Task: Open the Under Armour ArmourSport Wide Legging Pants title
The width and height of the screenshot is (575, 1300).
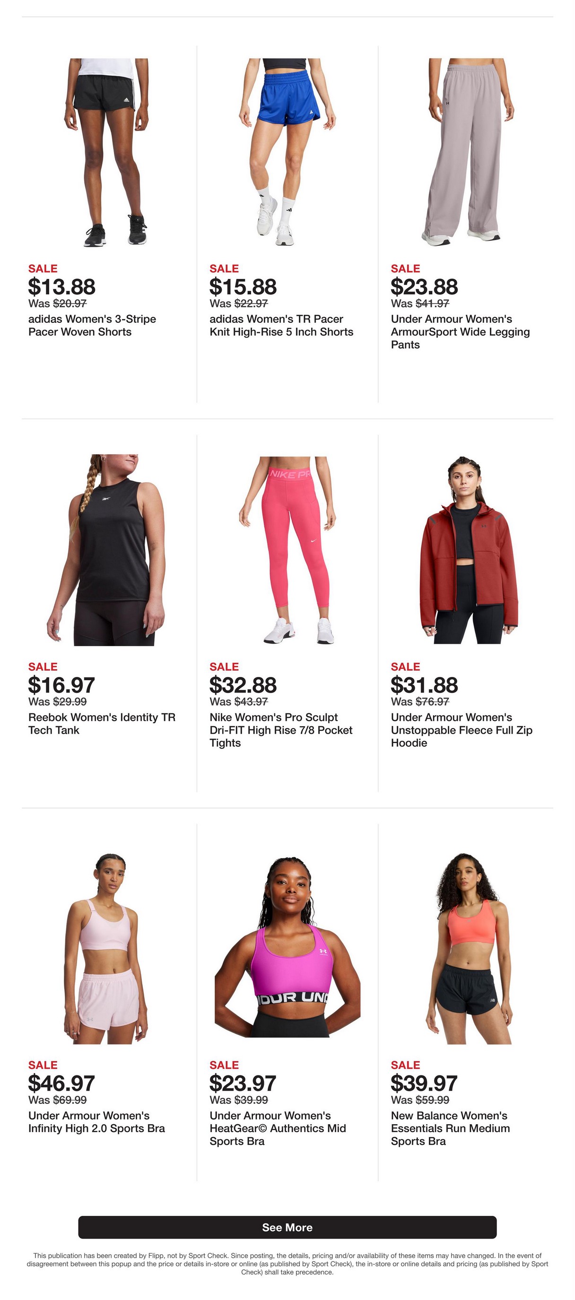Action: point(461,332)
